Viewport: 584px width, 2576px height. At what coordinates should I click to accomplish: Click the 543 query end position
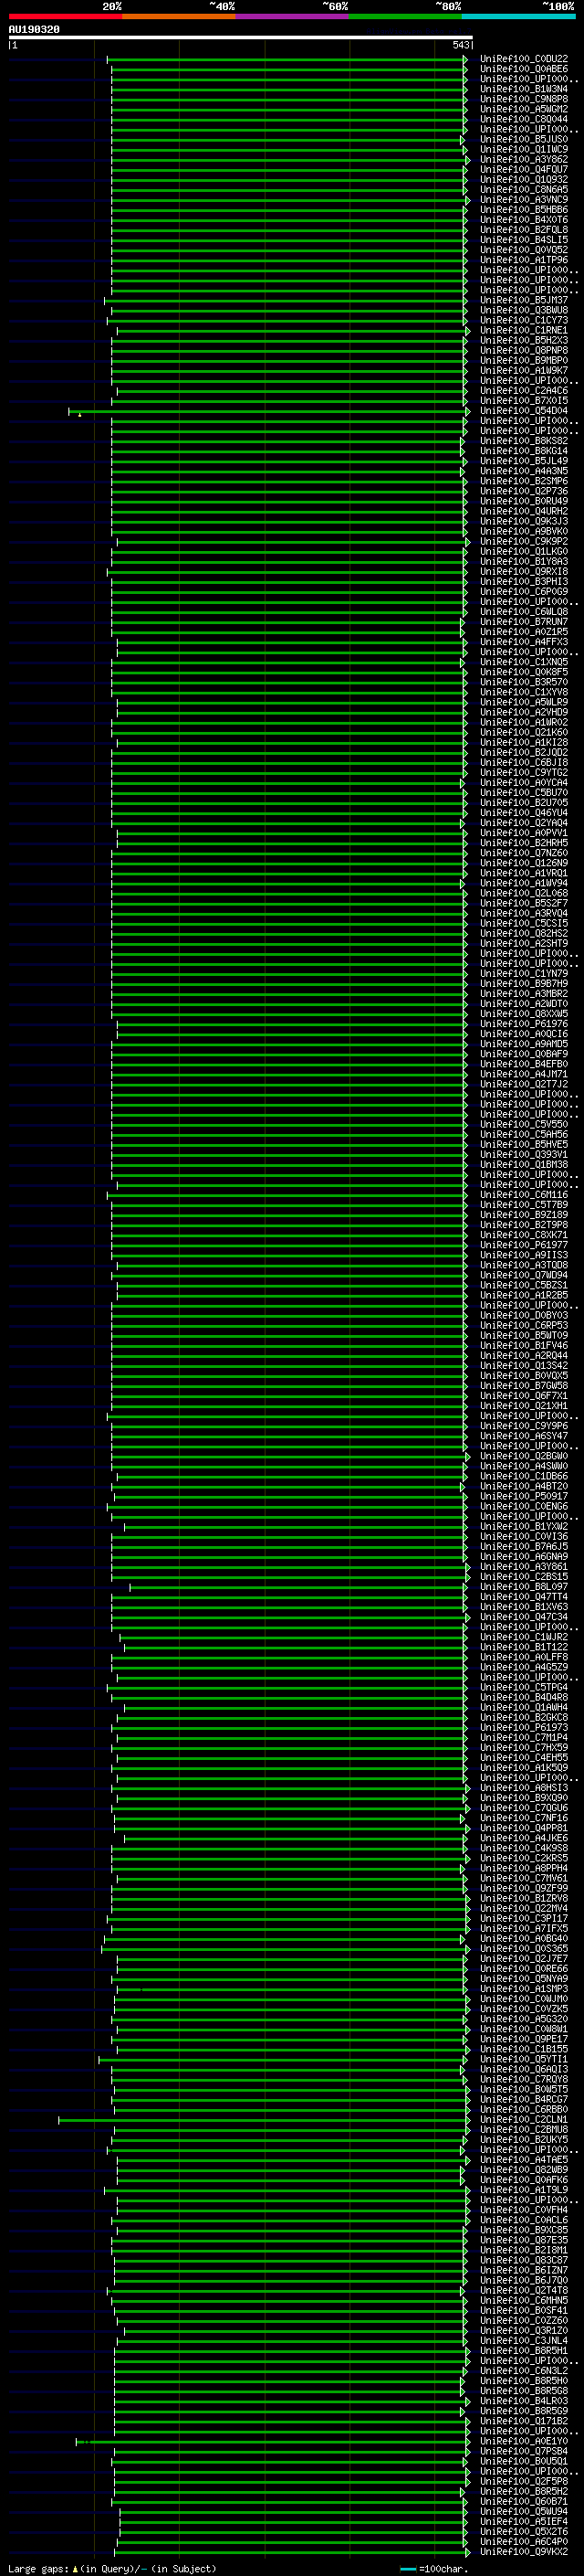coord(460,45)
